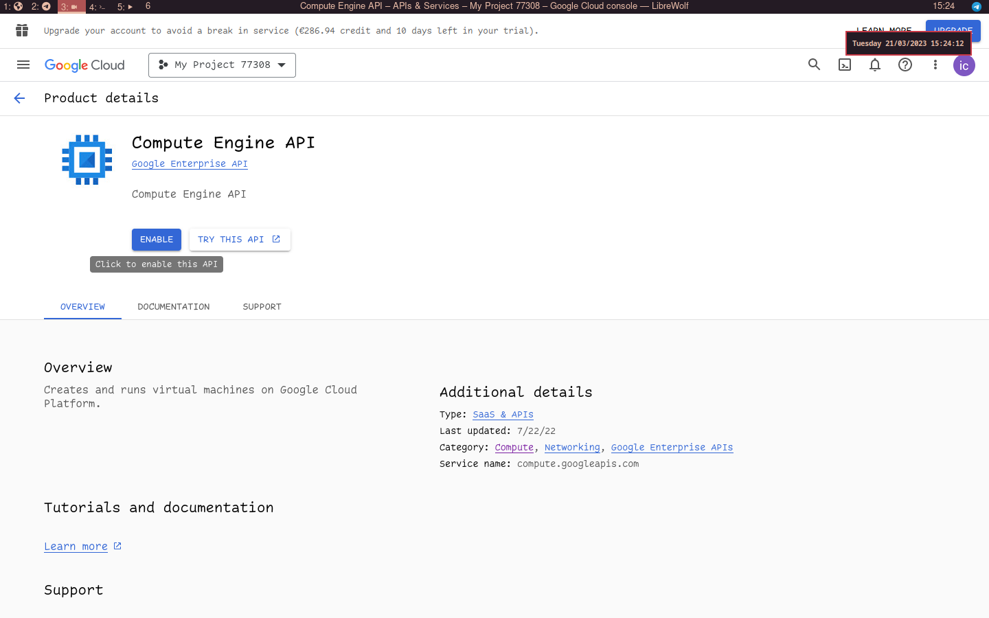Screen dimensions: 989x618
Task: Switch to the SUPPORT tab
Action: [262, 306]
